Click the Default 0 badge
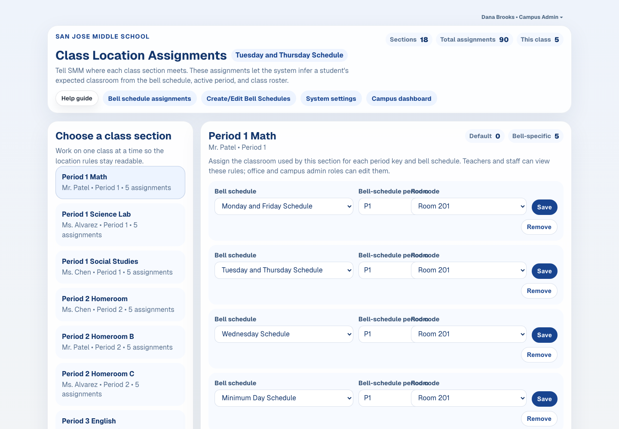The width and height of the screenshot is (619, 429). pyautogui.click(x=484, y=136)
